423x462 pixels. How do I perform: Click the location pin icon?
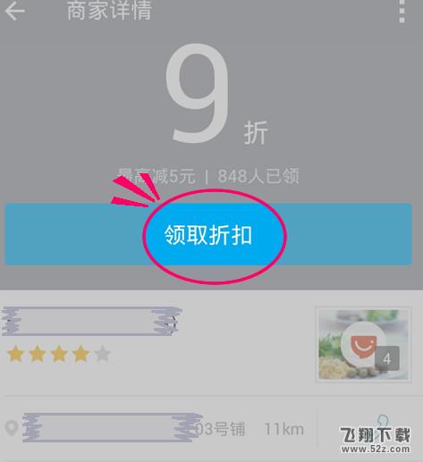coord(12,428)
